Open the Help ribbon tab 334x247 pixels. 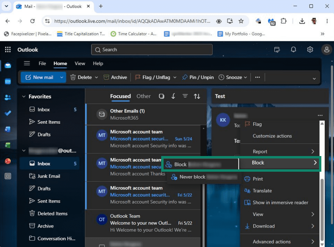98,63
